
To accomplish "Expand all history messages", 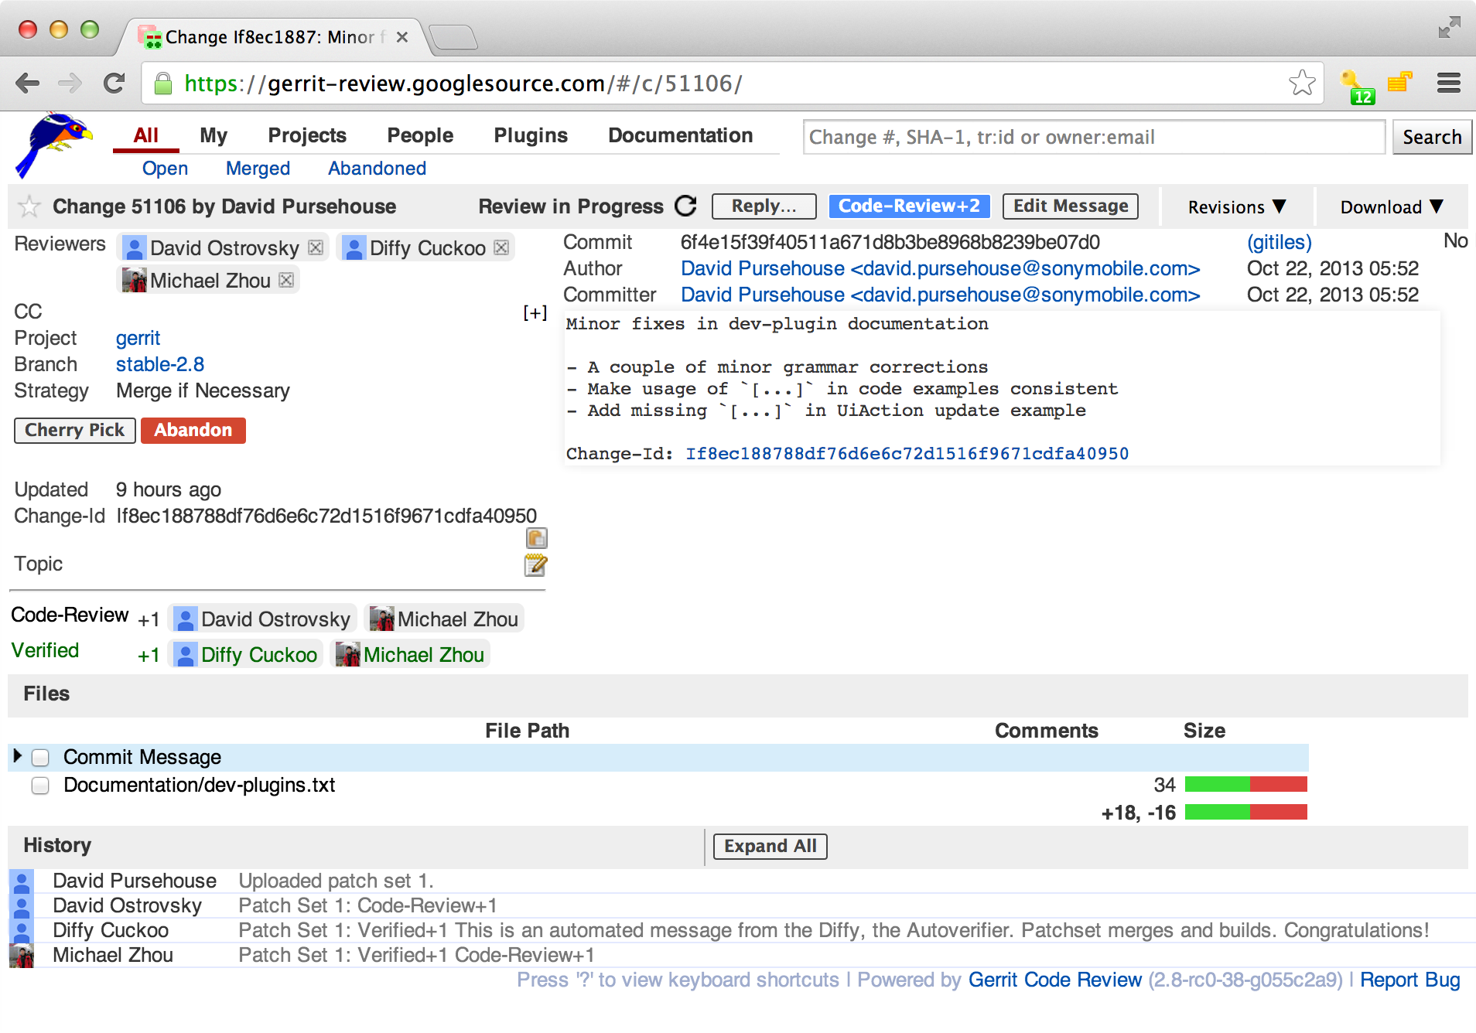I will pyautogui.click(x=770, y=846).
